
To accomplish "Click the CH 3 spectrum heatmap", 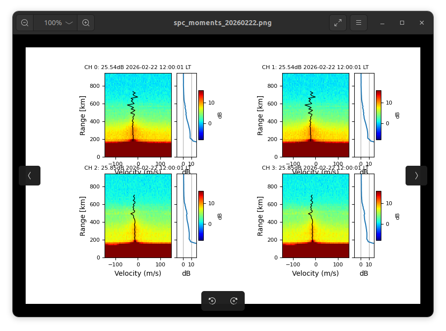I will coord(316,216).
